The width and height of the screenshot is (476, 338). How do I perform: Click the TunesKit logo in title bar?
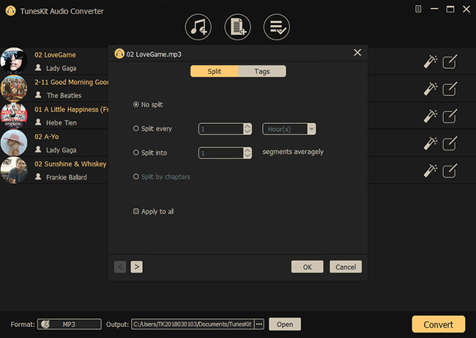tap(11, 11)
